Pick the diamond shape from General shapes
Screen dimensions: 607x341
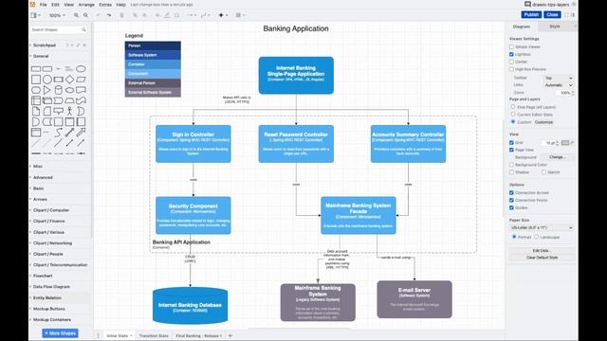coord(69,80)
